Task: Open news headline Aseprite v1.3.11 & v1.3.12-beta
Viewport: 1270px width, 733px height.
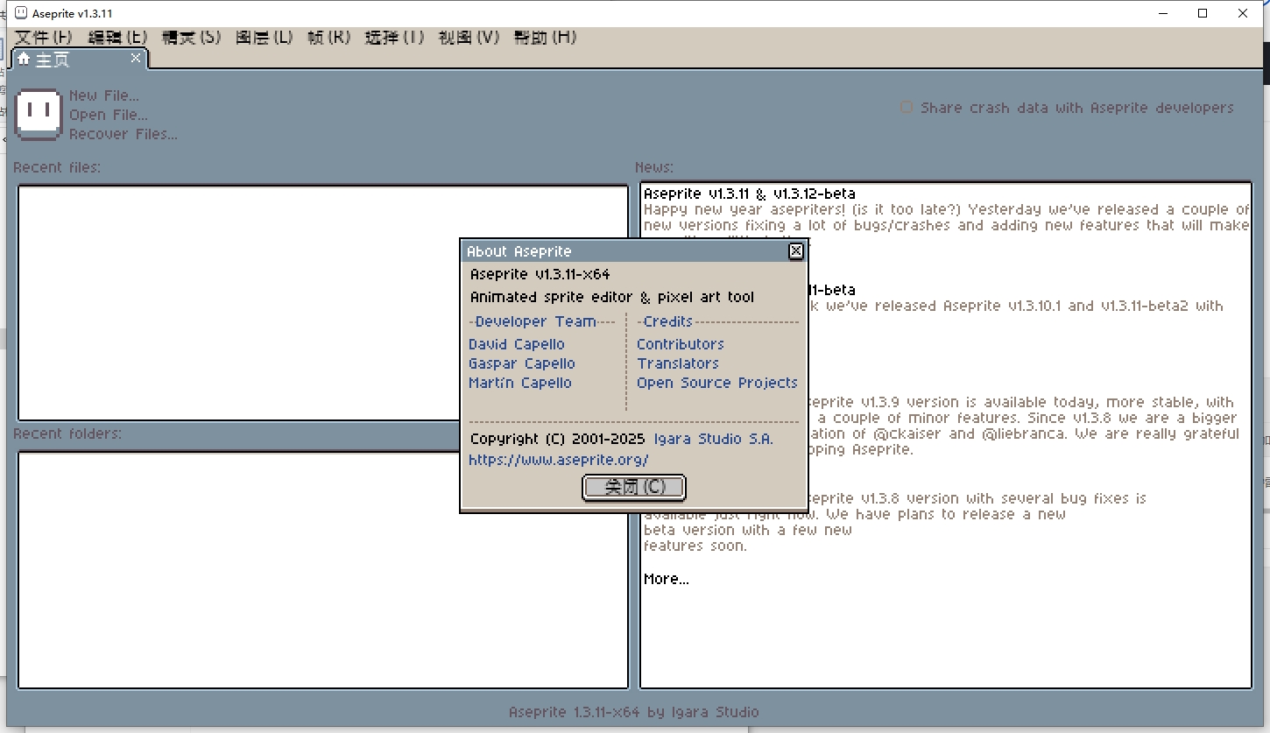Action: click(x=750, y=194)
